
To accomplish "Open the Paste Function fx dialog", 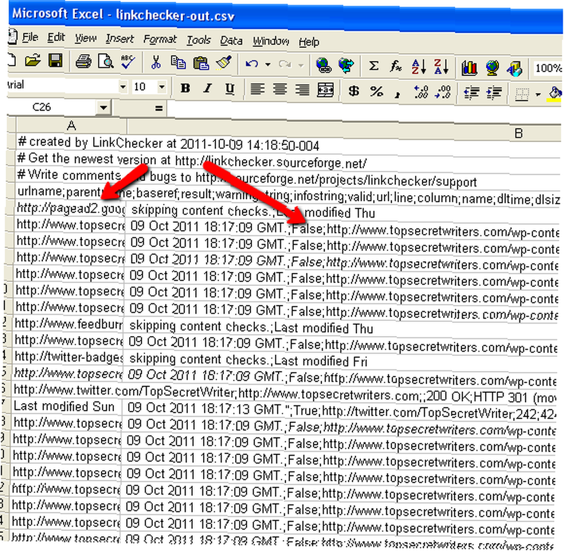I will pyautogui.click(x=396, y=66).
